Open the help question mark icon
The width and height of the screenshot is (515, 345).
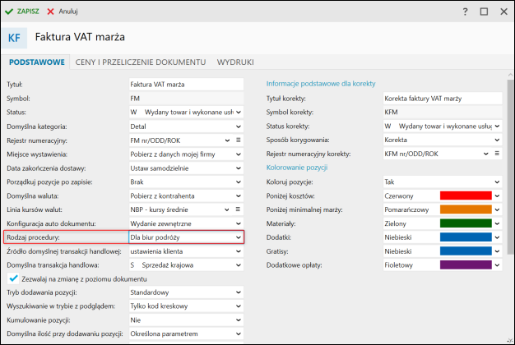pos(466,11)
